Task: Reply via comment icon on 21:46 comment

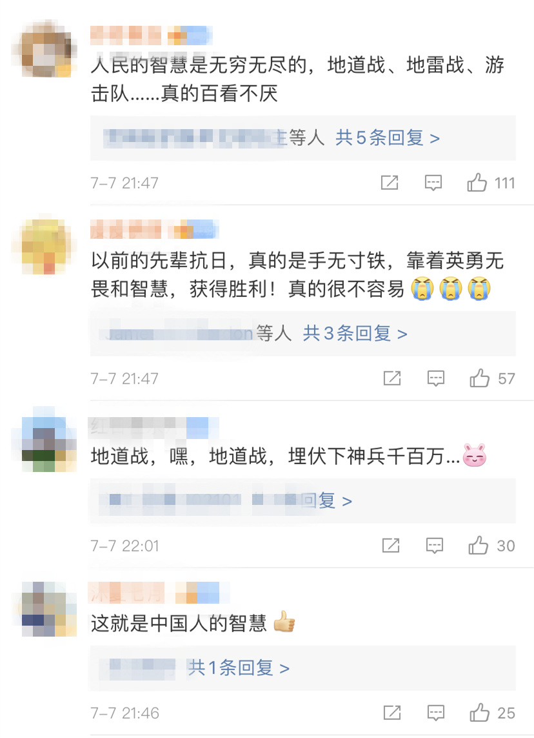Action: click(436, 713)
